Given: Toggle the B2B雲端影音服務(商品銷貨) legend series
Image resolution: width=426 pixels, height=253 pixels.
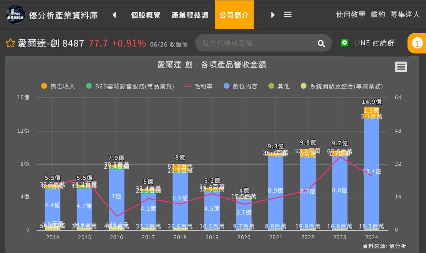Looking at the screenshot, I should (x=130, y=86).
